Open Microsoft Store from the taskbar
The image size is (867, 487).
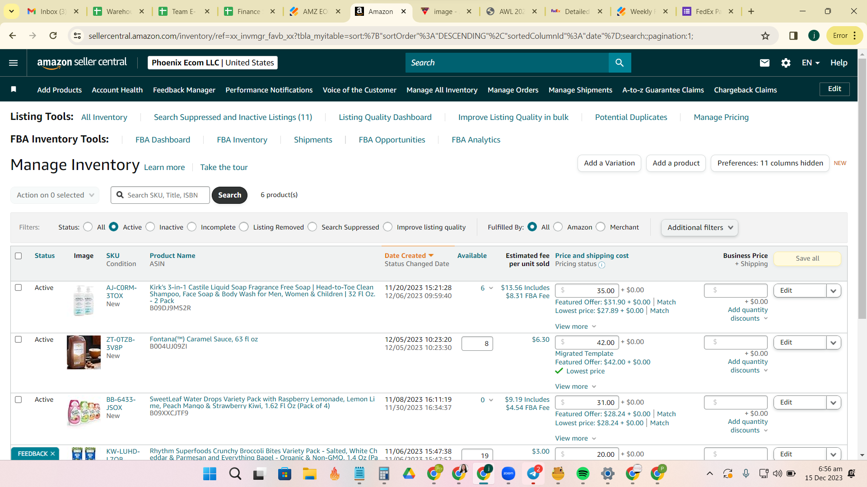284,473
